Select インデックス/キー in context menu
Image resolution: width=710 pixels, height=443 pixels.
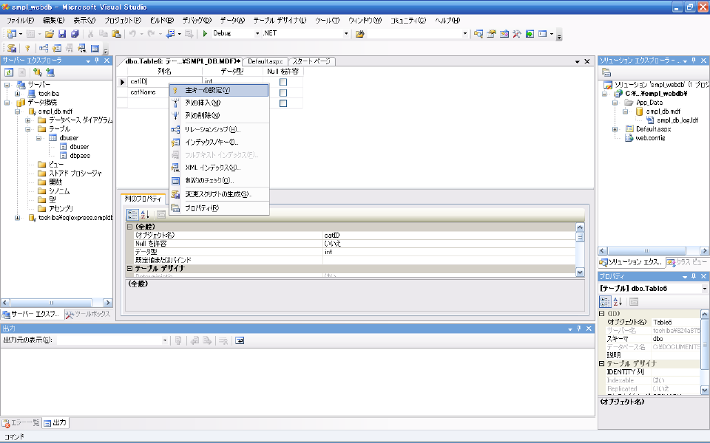point(219,142)
